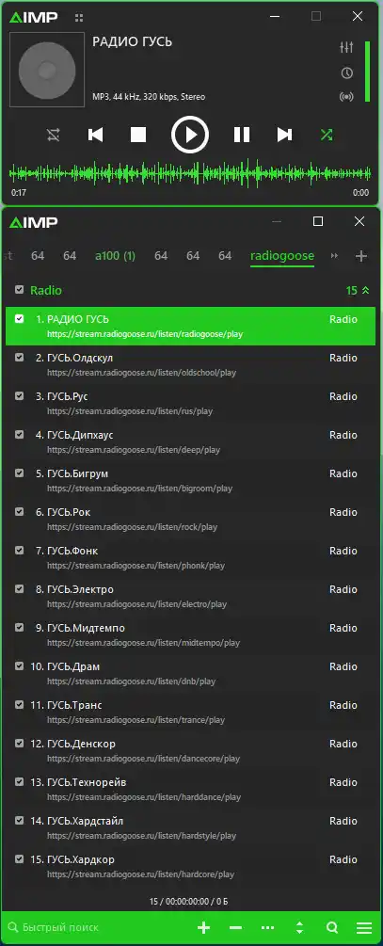Uncheck the ГУСЬ.Фонк track checkbox
Screen dimensions: 383x946
20,551
